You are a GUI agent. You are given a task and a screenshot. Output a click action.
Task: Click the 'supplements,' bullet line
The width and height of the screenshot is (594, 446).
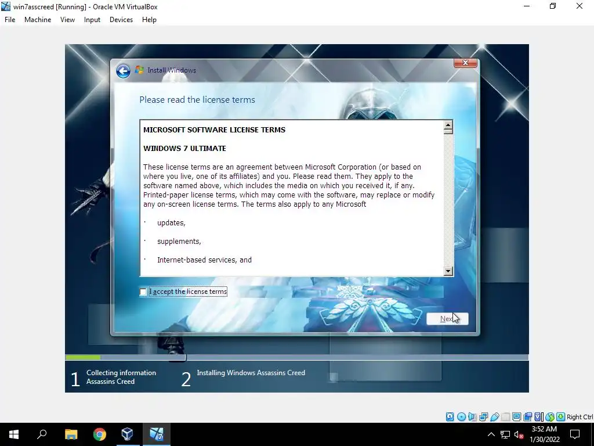tap(179, 242)
